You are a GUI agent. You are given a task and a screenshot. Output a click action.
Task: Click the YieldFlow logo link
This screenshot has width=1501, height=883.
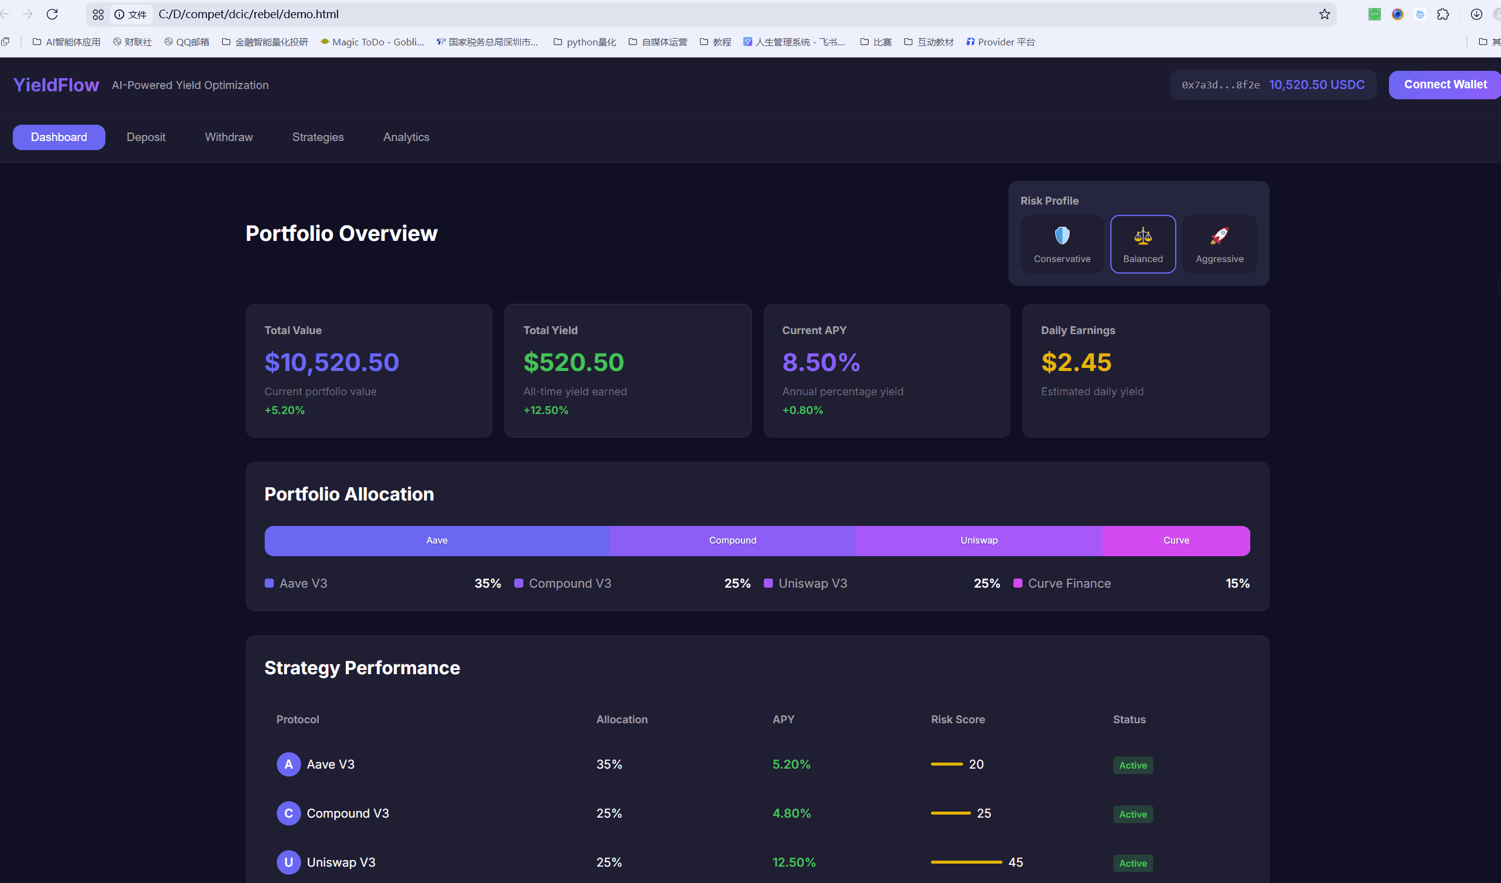[56, 85]
